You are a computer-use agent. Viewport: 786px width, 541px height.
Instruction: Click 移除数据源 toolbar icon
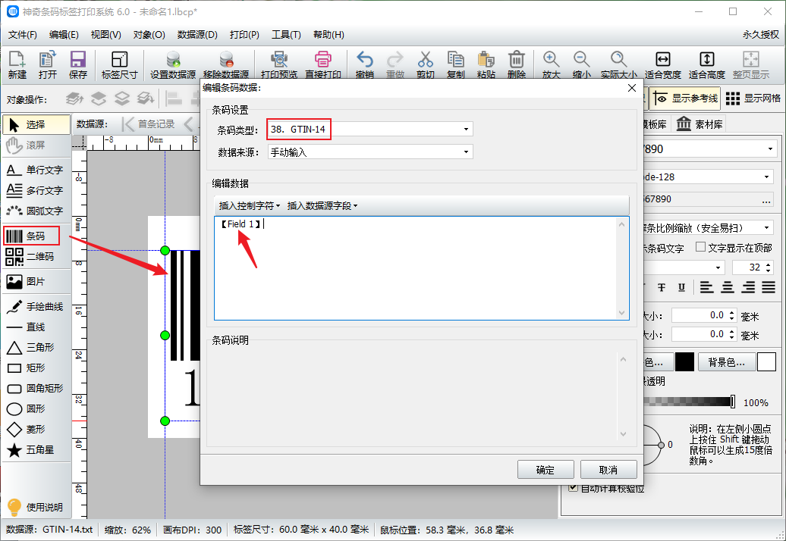point(226,64)
